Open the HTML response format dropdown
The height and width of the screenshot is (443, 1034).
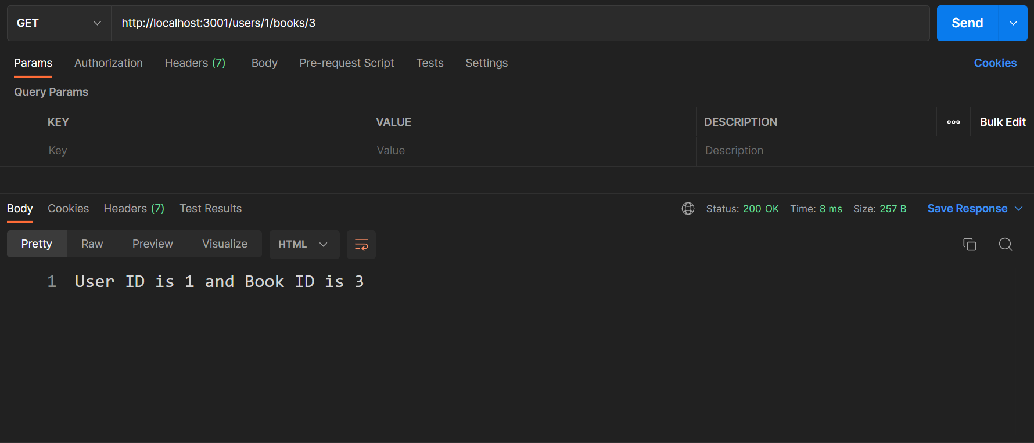point(304,244)
